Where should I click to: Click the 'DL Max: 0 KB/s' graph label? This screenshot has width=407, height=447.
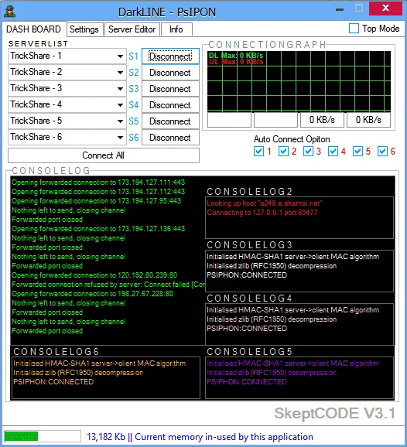[236, 56]
